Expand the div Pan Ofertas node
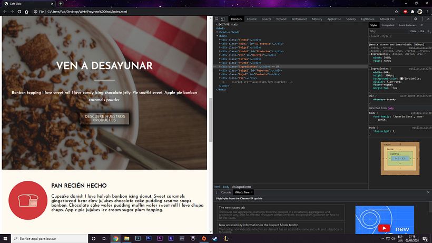 coord(220,55)
